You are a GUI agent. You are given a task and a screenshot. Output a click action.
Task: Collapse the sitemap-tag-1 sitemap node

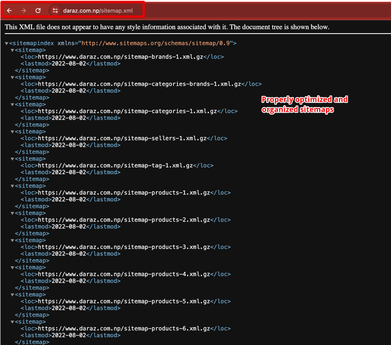tap(12, 159)
